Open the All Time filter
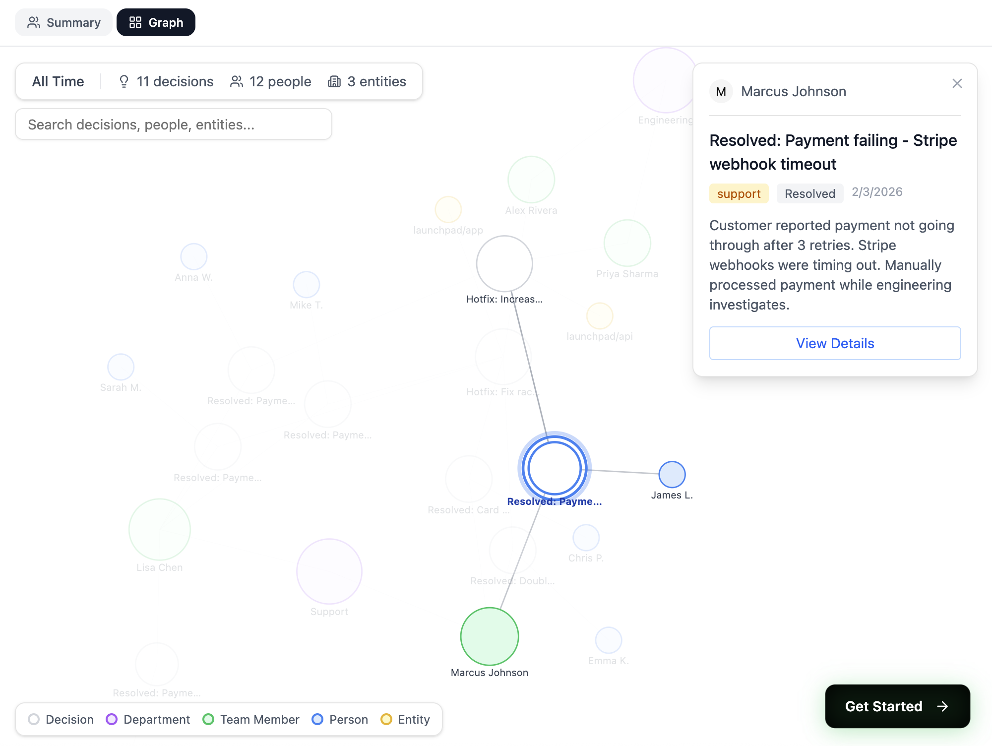Viewport: 992px width, 746px height. click(x=58, y=81)
